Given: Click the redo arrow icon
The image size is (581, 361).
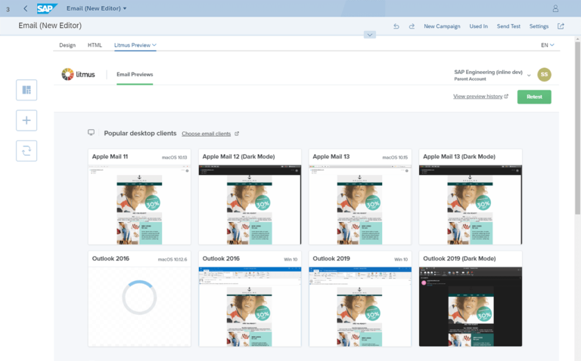Looking at the screenshot, I should click(412, 26).
